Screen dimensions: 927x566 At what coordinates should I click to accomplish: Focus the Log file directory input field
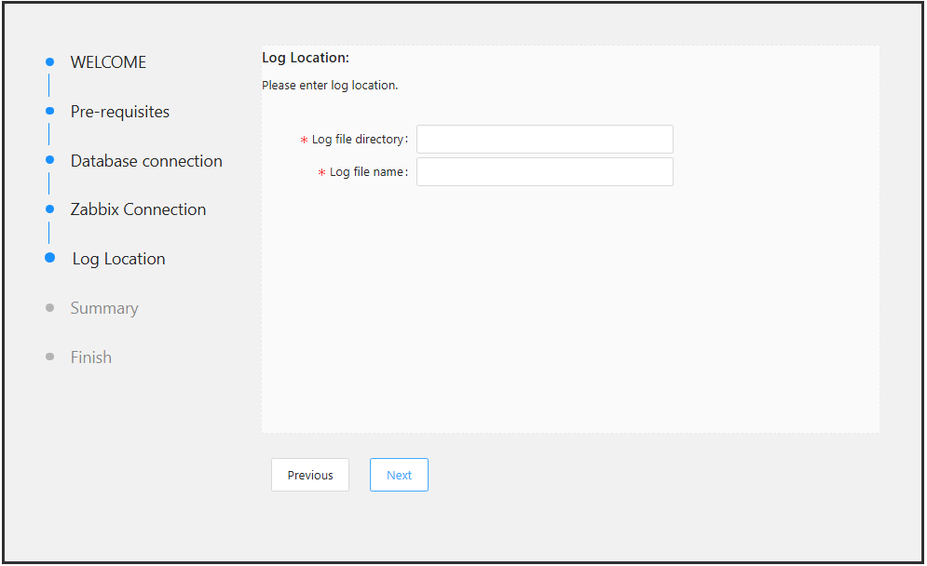pos(544,140)
